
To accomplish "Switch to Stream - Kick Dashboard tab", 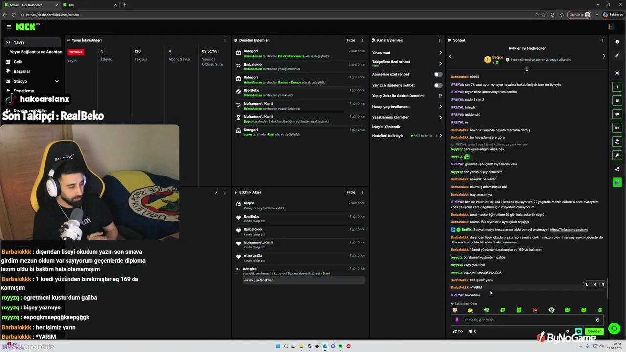I will click(x=31, y=5).
